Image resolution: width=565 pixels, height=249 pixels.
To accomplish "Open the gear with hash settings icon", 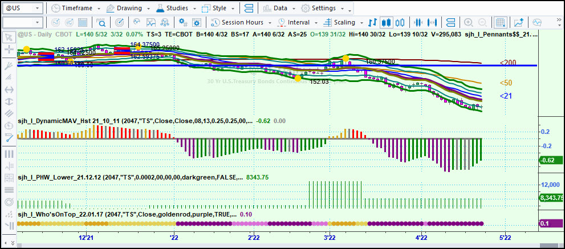I will click(x=183, y=22).
